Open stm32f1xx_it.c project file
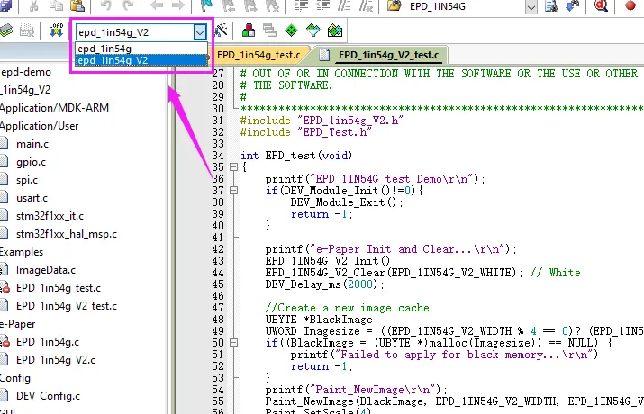Screen dimensions: 644x414 [x=50, y=216]
